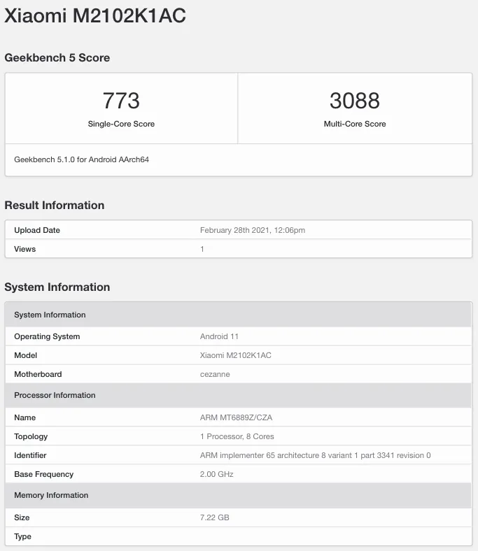Click the Result Information heading
Image resolution: width=478 pixels, height=551 pixels.
click(55, 205)
